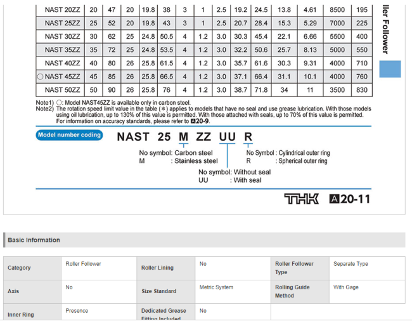Click the Category label cell
The image size is (412, 321).
click(19, 268)
